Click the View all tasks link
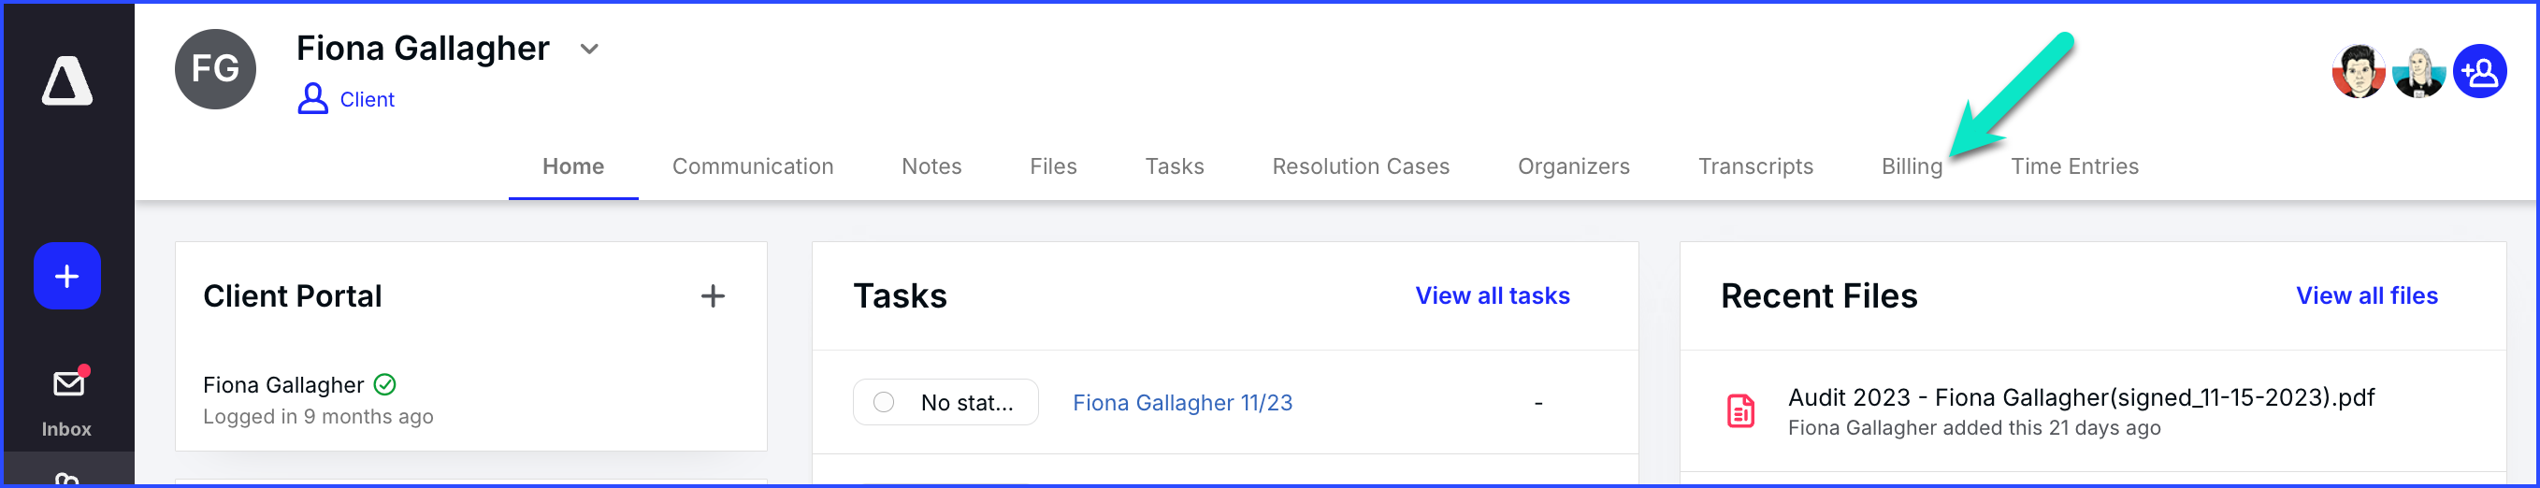The width and height of the screenshot is (2540, 488). coord(1492,295)
